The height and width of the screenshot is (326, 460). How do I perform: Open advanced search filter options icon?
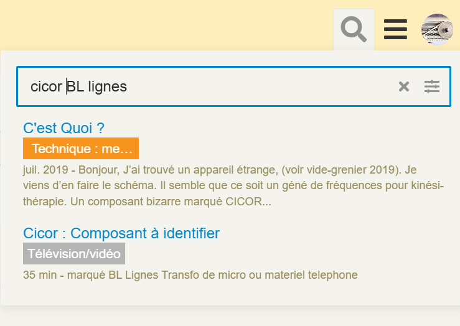coord(432,86)
